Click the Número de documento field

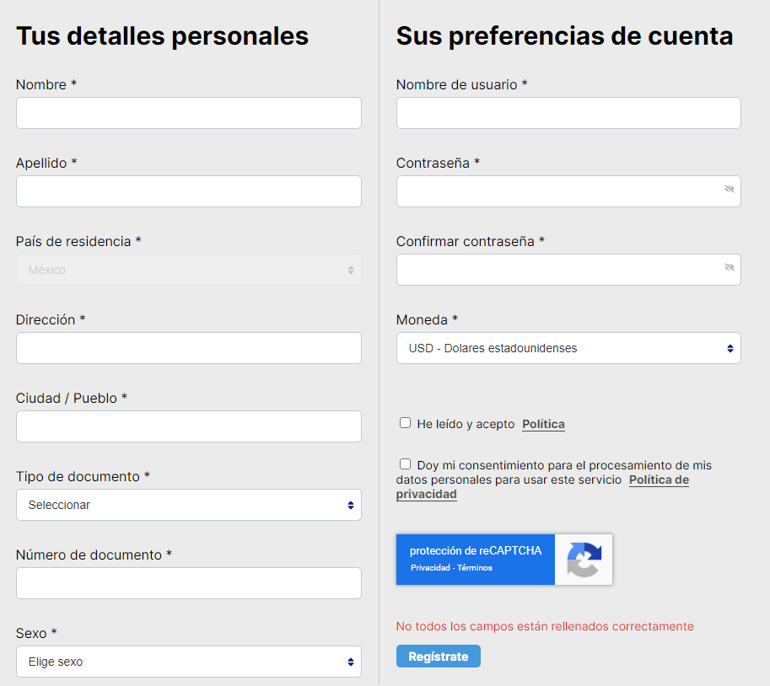point(188,583)
